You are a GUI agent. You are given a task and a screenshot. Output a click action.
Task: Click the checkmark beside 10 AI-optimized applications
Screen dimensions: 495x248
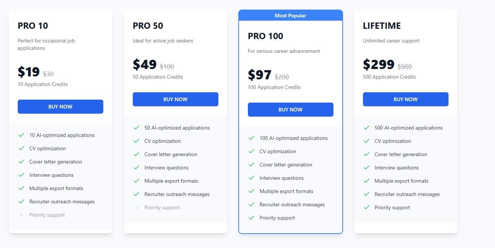pyautogui.click(x=21, y=135)
